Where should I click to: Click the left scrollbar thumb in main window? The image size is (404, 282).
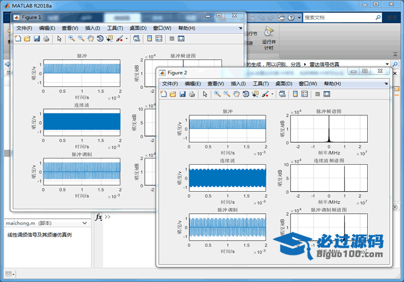click(7, 153)
